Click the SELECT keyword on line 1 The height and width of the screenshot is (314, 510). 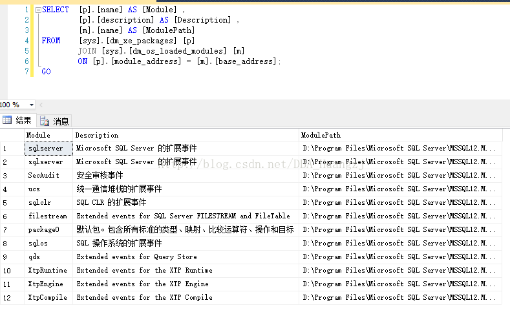(56, 10)
